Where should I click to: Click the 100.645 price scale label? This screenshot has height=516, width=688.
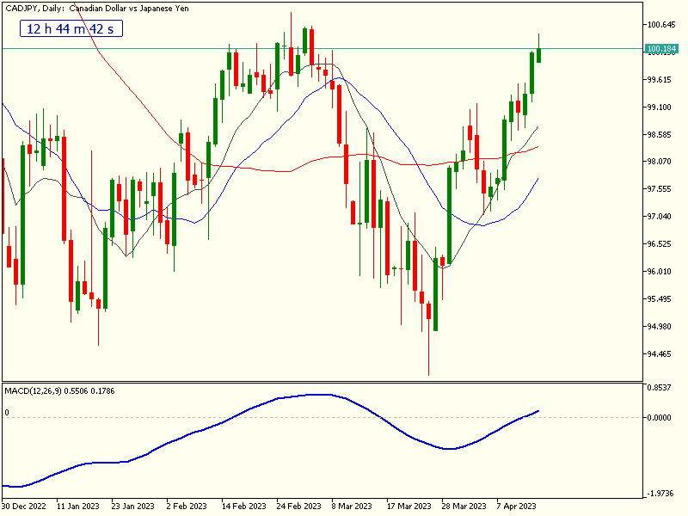pyautogui.click(x=660, y=24)
